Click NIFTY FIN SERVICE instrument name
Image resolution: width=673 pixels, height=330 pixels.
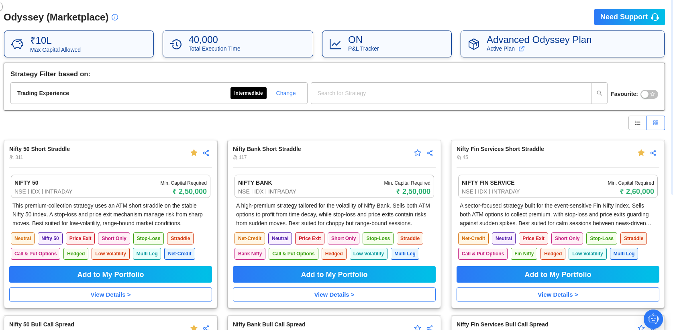(x=488, y=183)
